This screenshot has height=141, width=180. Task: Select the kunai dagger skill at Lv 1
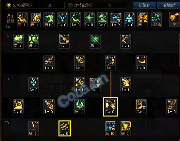pyautogui.click(x=64, y=41)
